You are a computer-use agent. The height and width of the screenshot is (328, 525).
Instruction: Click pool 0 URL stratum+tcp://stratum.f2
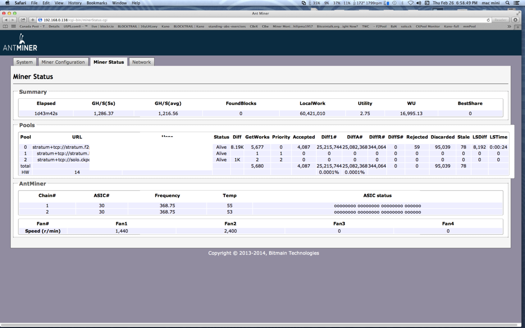(61, 147)
